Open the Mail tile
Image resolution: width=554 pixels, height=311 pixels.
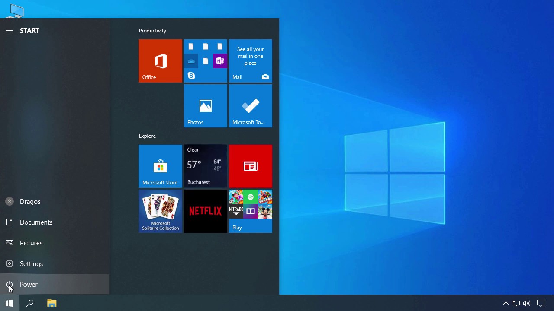250,60
